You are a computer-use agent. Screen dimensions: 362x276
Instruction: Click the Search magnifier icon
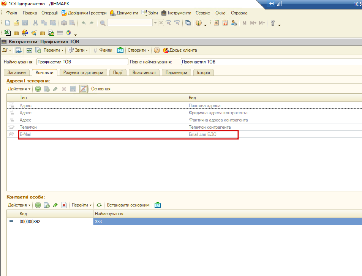click(103, 23)
